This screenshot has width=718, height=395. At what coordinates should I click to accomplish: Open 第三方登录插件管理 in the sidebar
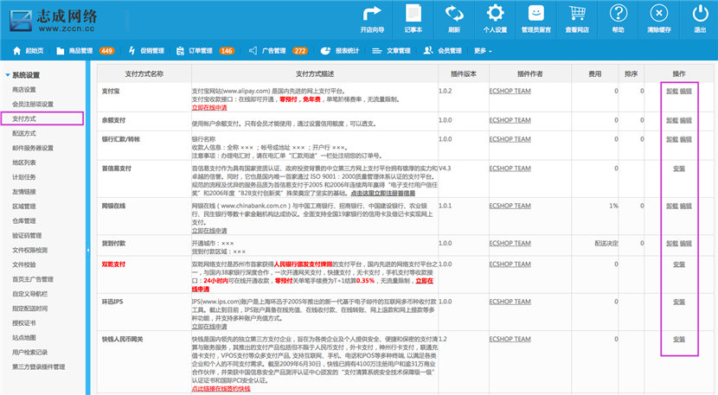[38, 367]
